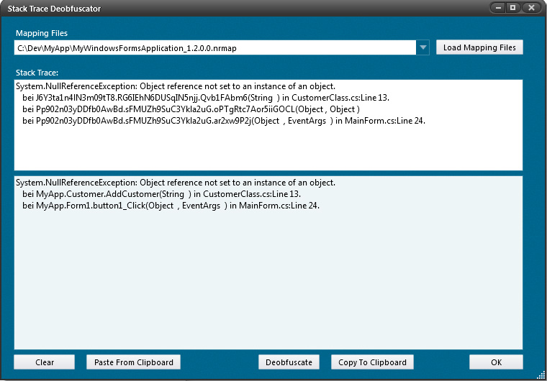The image size is (547, 381).
Task: Clear the stack trace with Clear button
Action: [45, 362]
